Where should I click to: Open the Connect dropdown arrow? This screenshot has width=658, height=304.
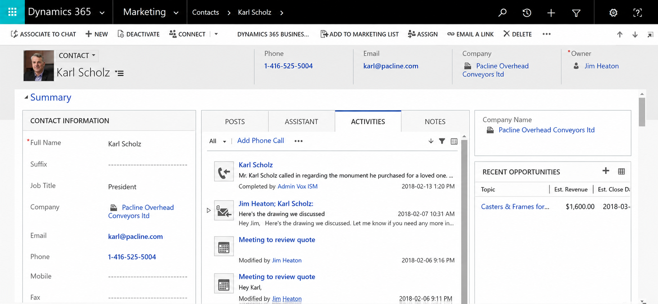pos(216,34)
